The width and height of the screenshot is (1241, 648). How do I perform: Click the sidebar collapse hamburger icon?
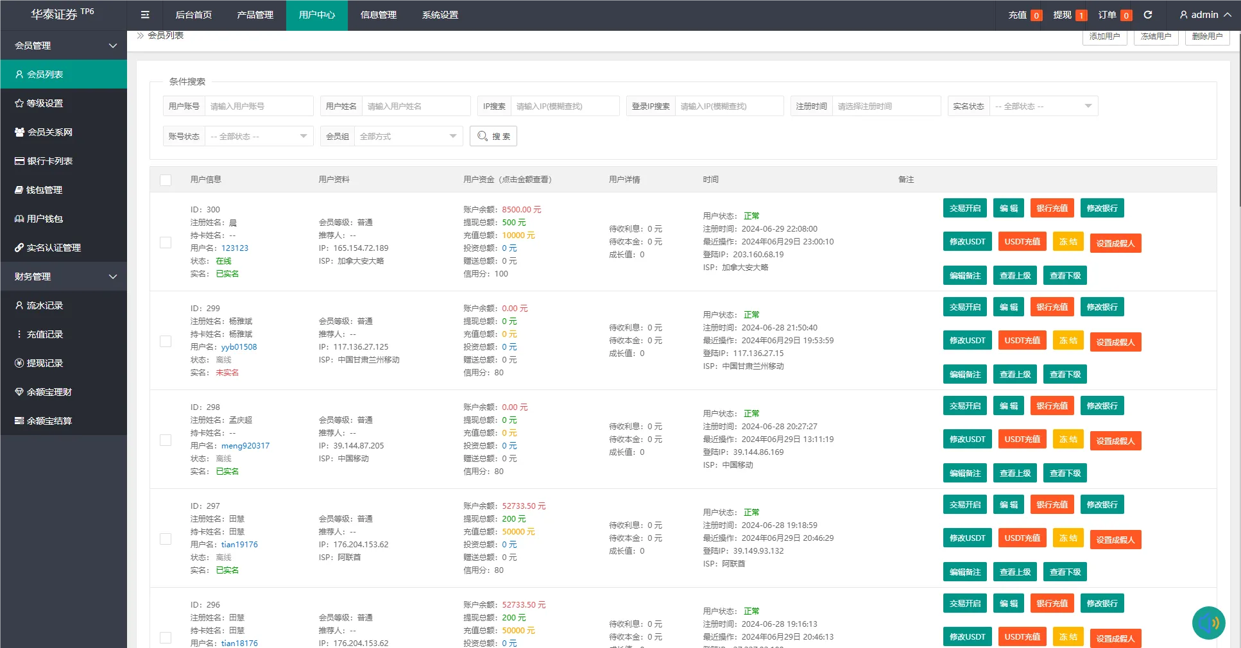click(145, 15)
